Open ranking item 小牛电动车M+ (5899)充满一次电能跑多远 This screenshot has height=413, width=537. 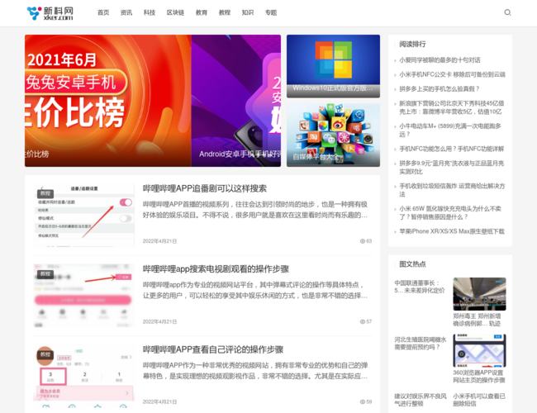click(x=450, y=131)
